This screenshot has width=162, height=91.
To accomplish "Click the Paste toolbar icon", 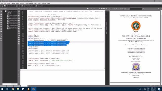I will coord(22,6).
